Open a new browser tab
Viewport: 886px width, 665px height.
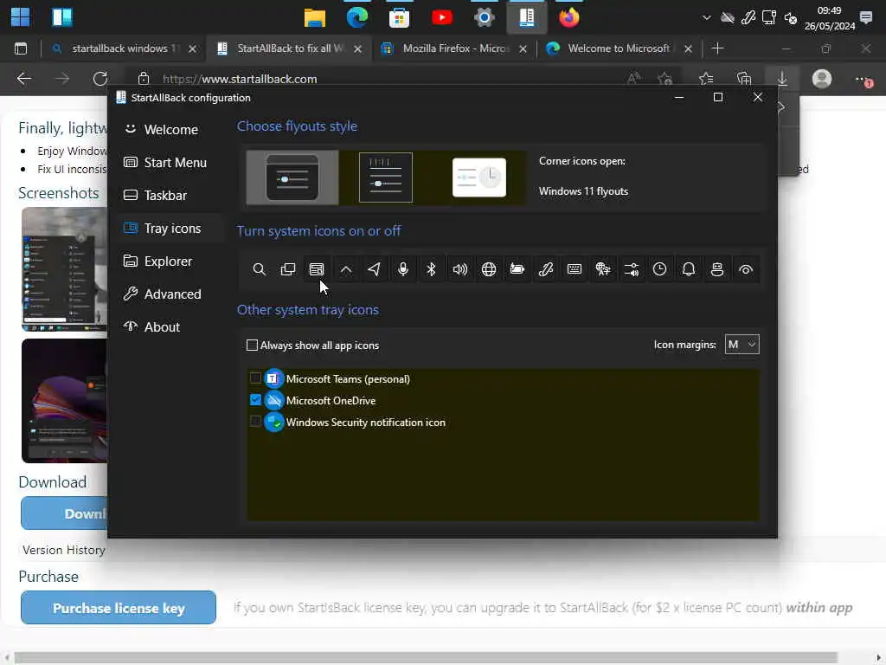717,48
